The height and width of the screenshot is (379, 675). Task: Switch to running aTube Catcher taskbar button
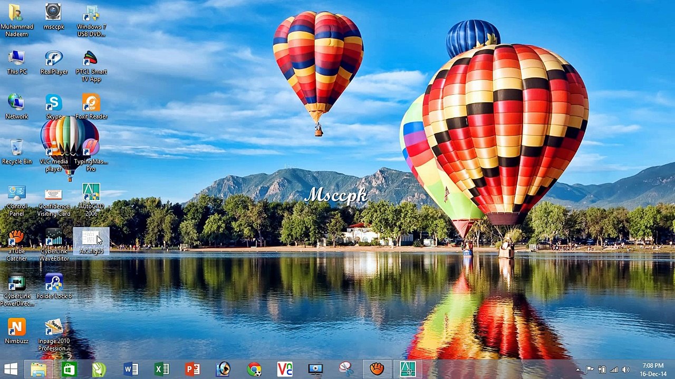tap(377, 369)
